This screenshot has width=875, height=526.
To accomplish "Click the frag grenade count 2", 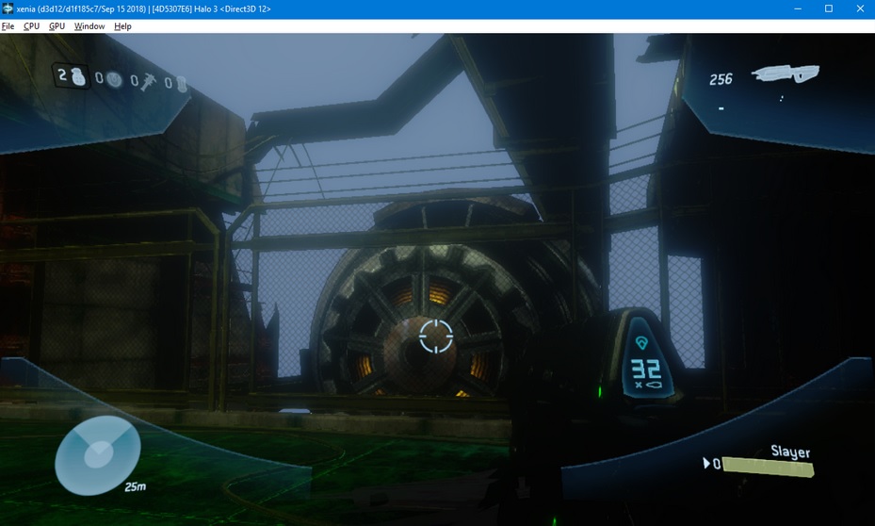I will 62,74.
